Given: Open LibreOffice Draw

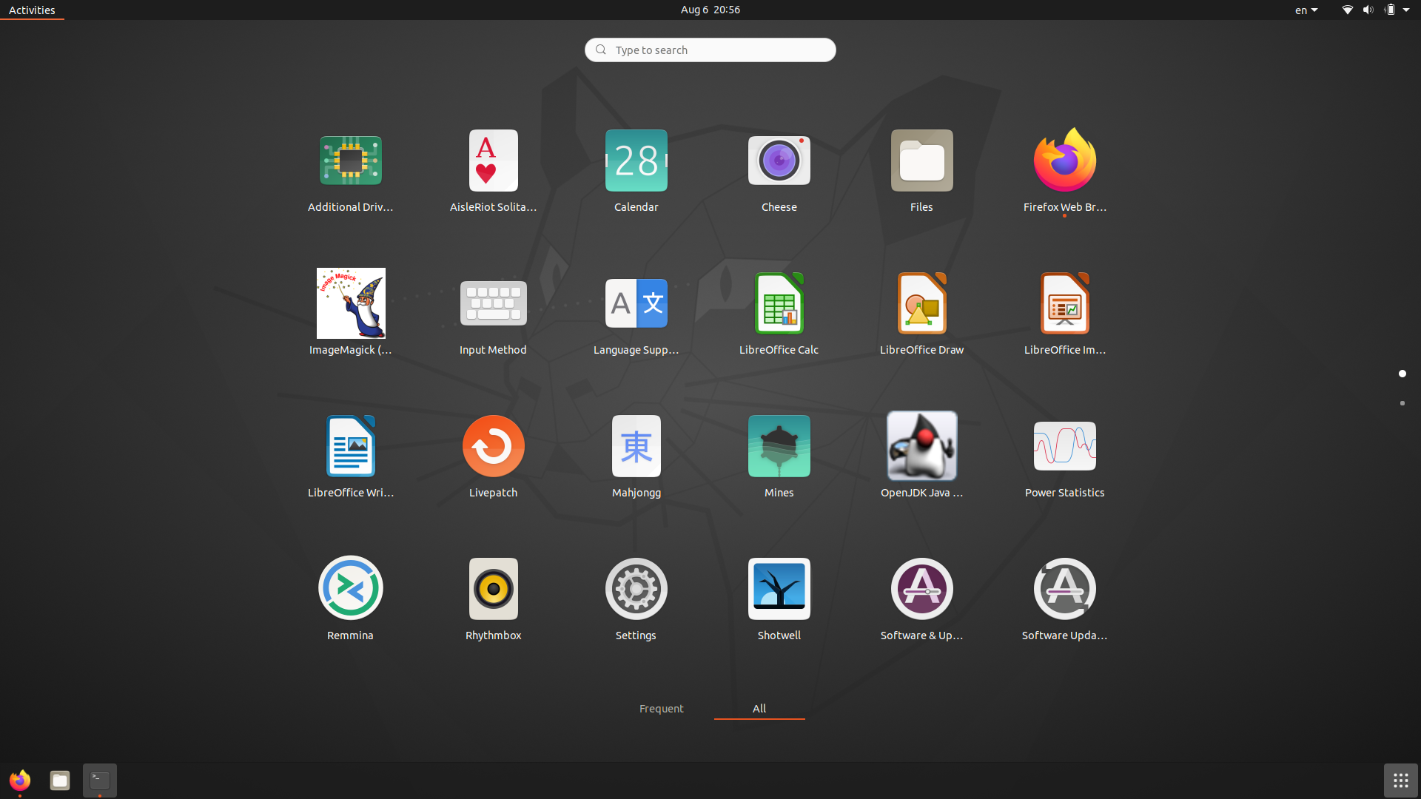Looking at the screenshot, I should [x=921, y=304].
